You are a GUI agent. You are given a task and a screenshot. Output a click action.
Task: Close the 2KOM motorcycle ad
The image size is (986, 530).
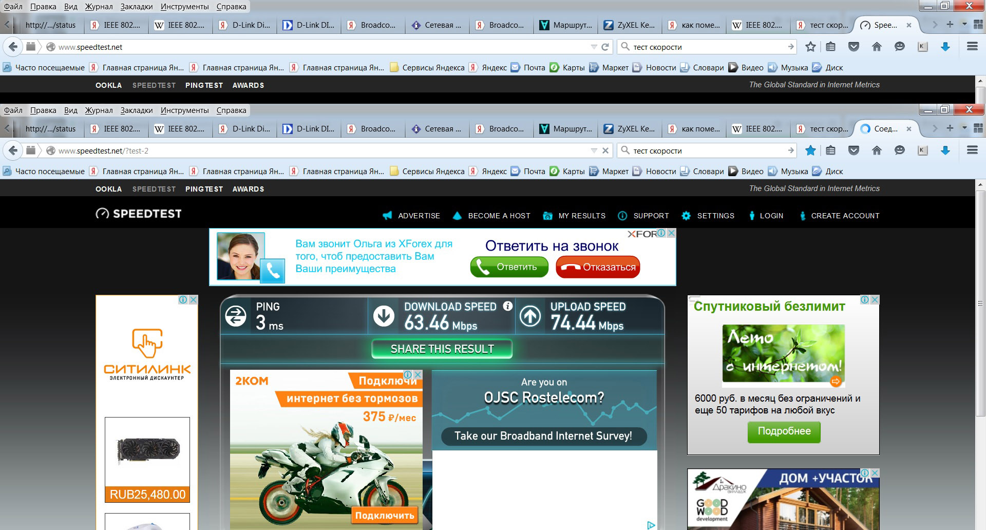coord(418,374)
